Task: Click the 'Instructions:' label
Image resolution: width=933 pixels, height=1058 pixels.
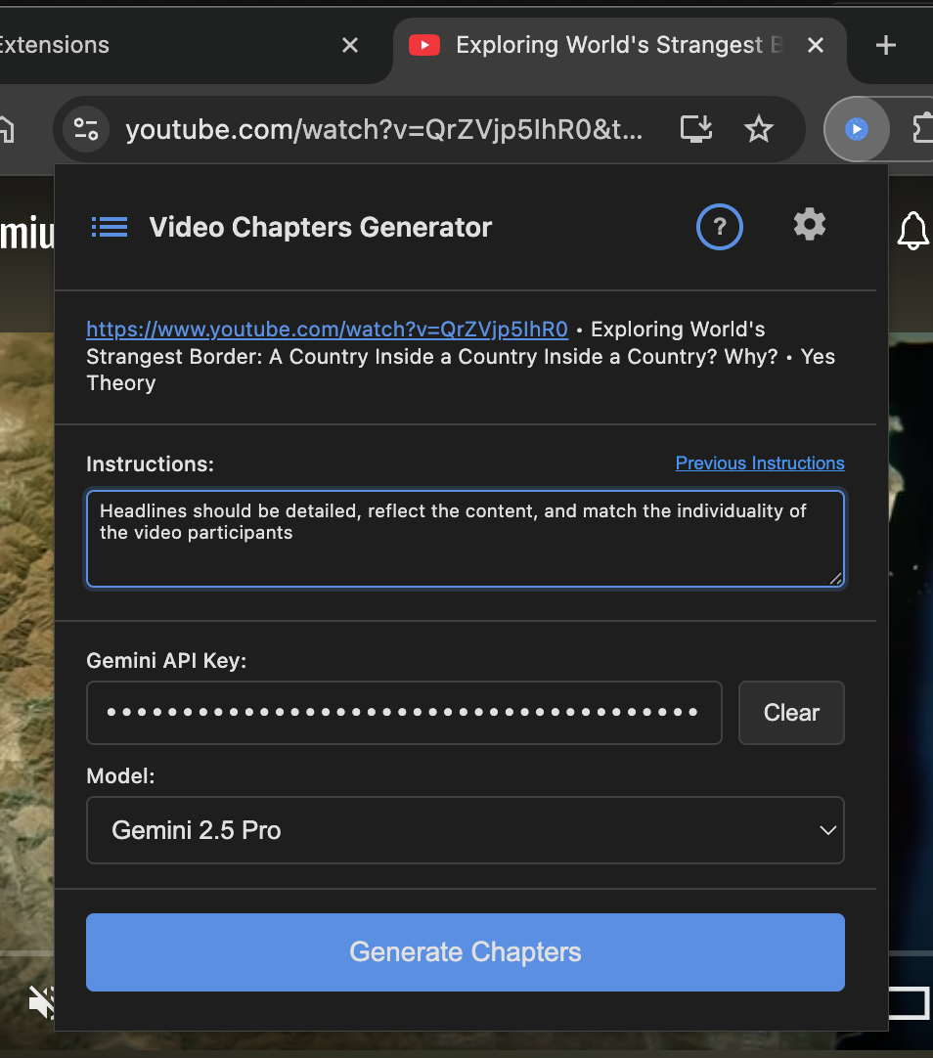Action: 150,464
